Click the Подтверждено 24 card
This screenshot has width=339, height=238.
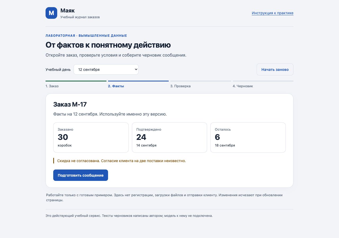click(169, 138)
